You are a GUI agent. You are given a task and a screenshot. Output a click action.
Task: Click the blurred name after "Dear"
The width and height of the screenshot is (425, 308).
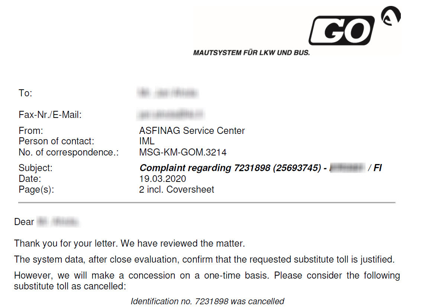[x=58, y=222]
